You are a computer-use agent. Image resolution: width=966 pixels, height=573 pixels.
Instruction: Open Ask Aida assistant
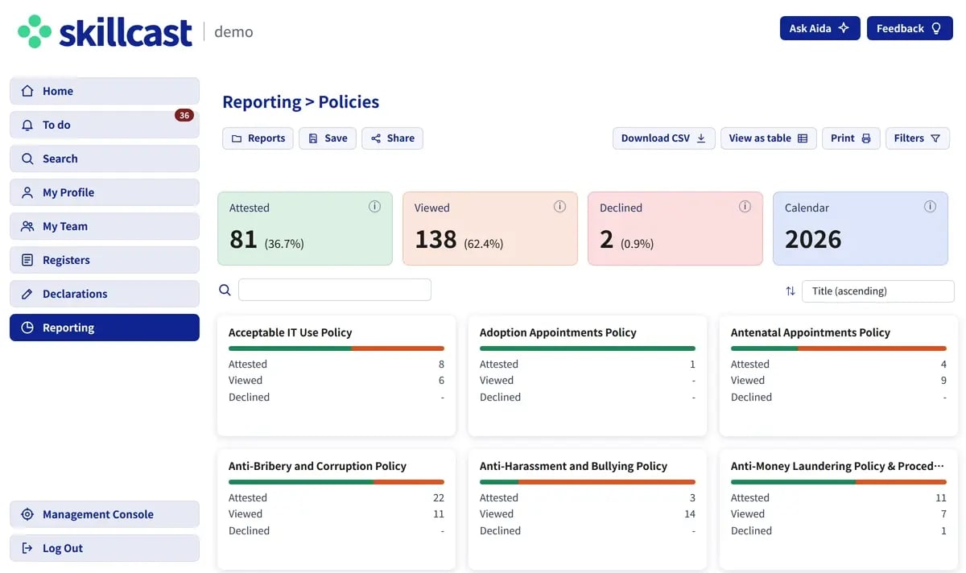[819, 28]
